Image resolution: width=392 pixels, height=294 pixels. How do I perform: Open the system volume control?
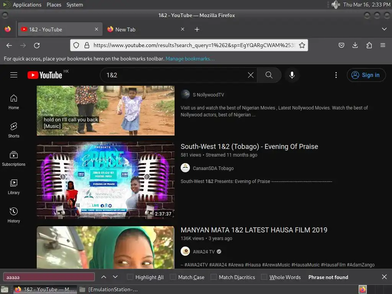(x=336, y=5)
